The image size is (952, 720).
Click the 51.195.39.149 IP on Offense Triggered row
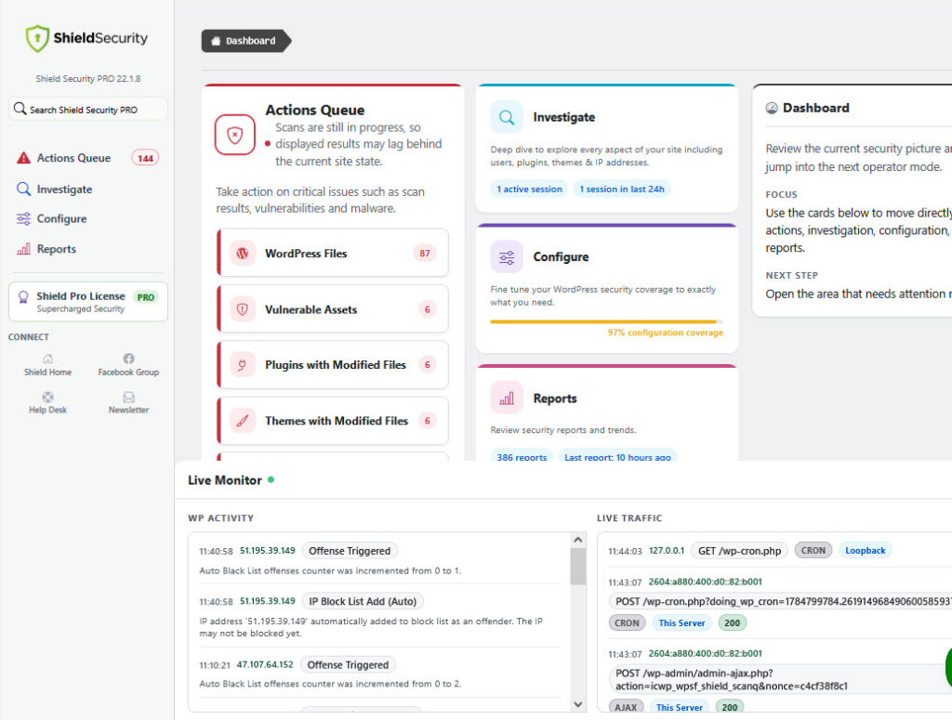[267, 550]
